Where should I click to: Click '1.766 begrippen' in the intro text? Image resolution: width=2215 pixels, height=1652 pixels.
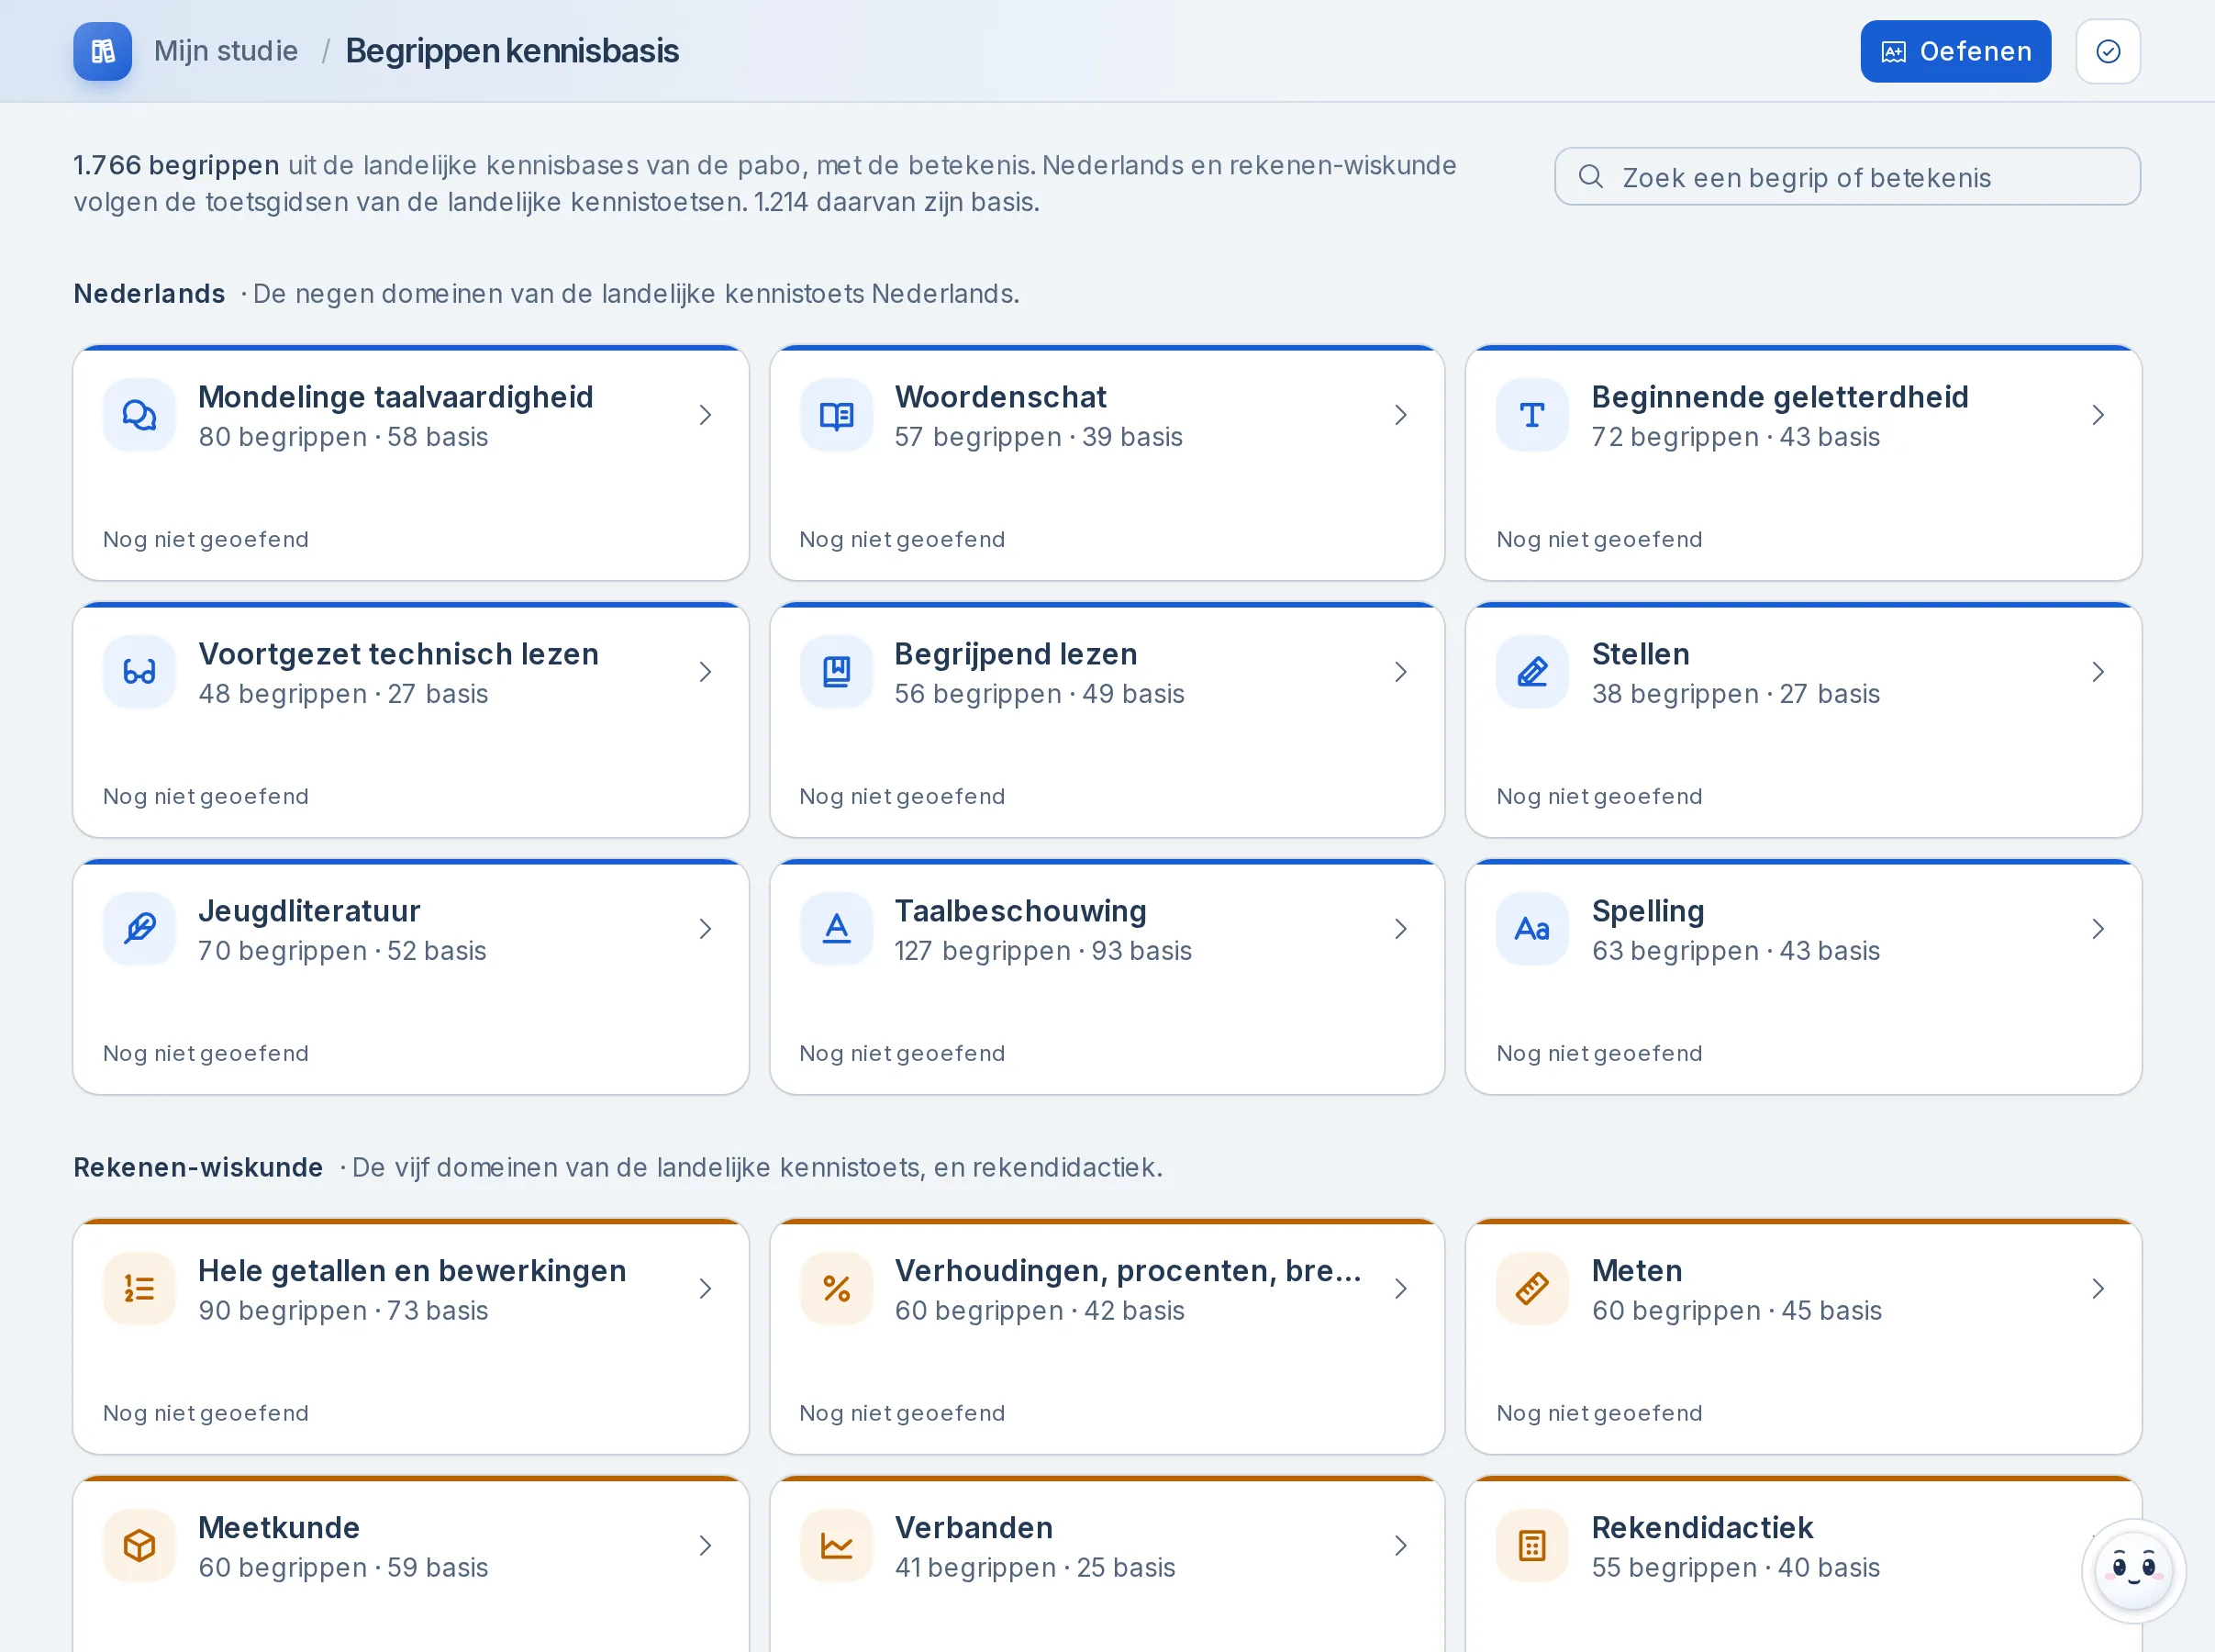point(176,165)
